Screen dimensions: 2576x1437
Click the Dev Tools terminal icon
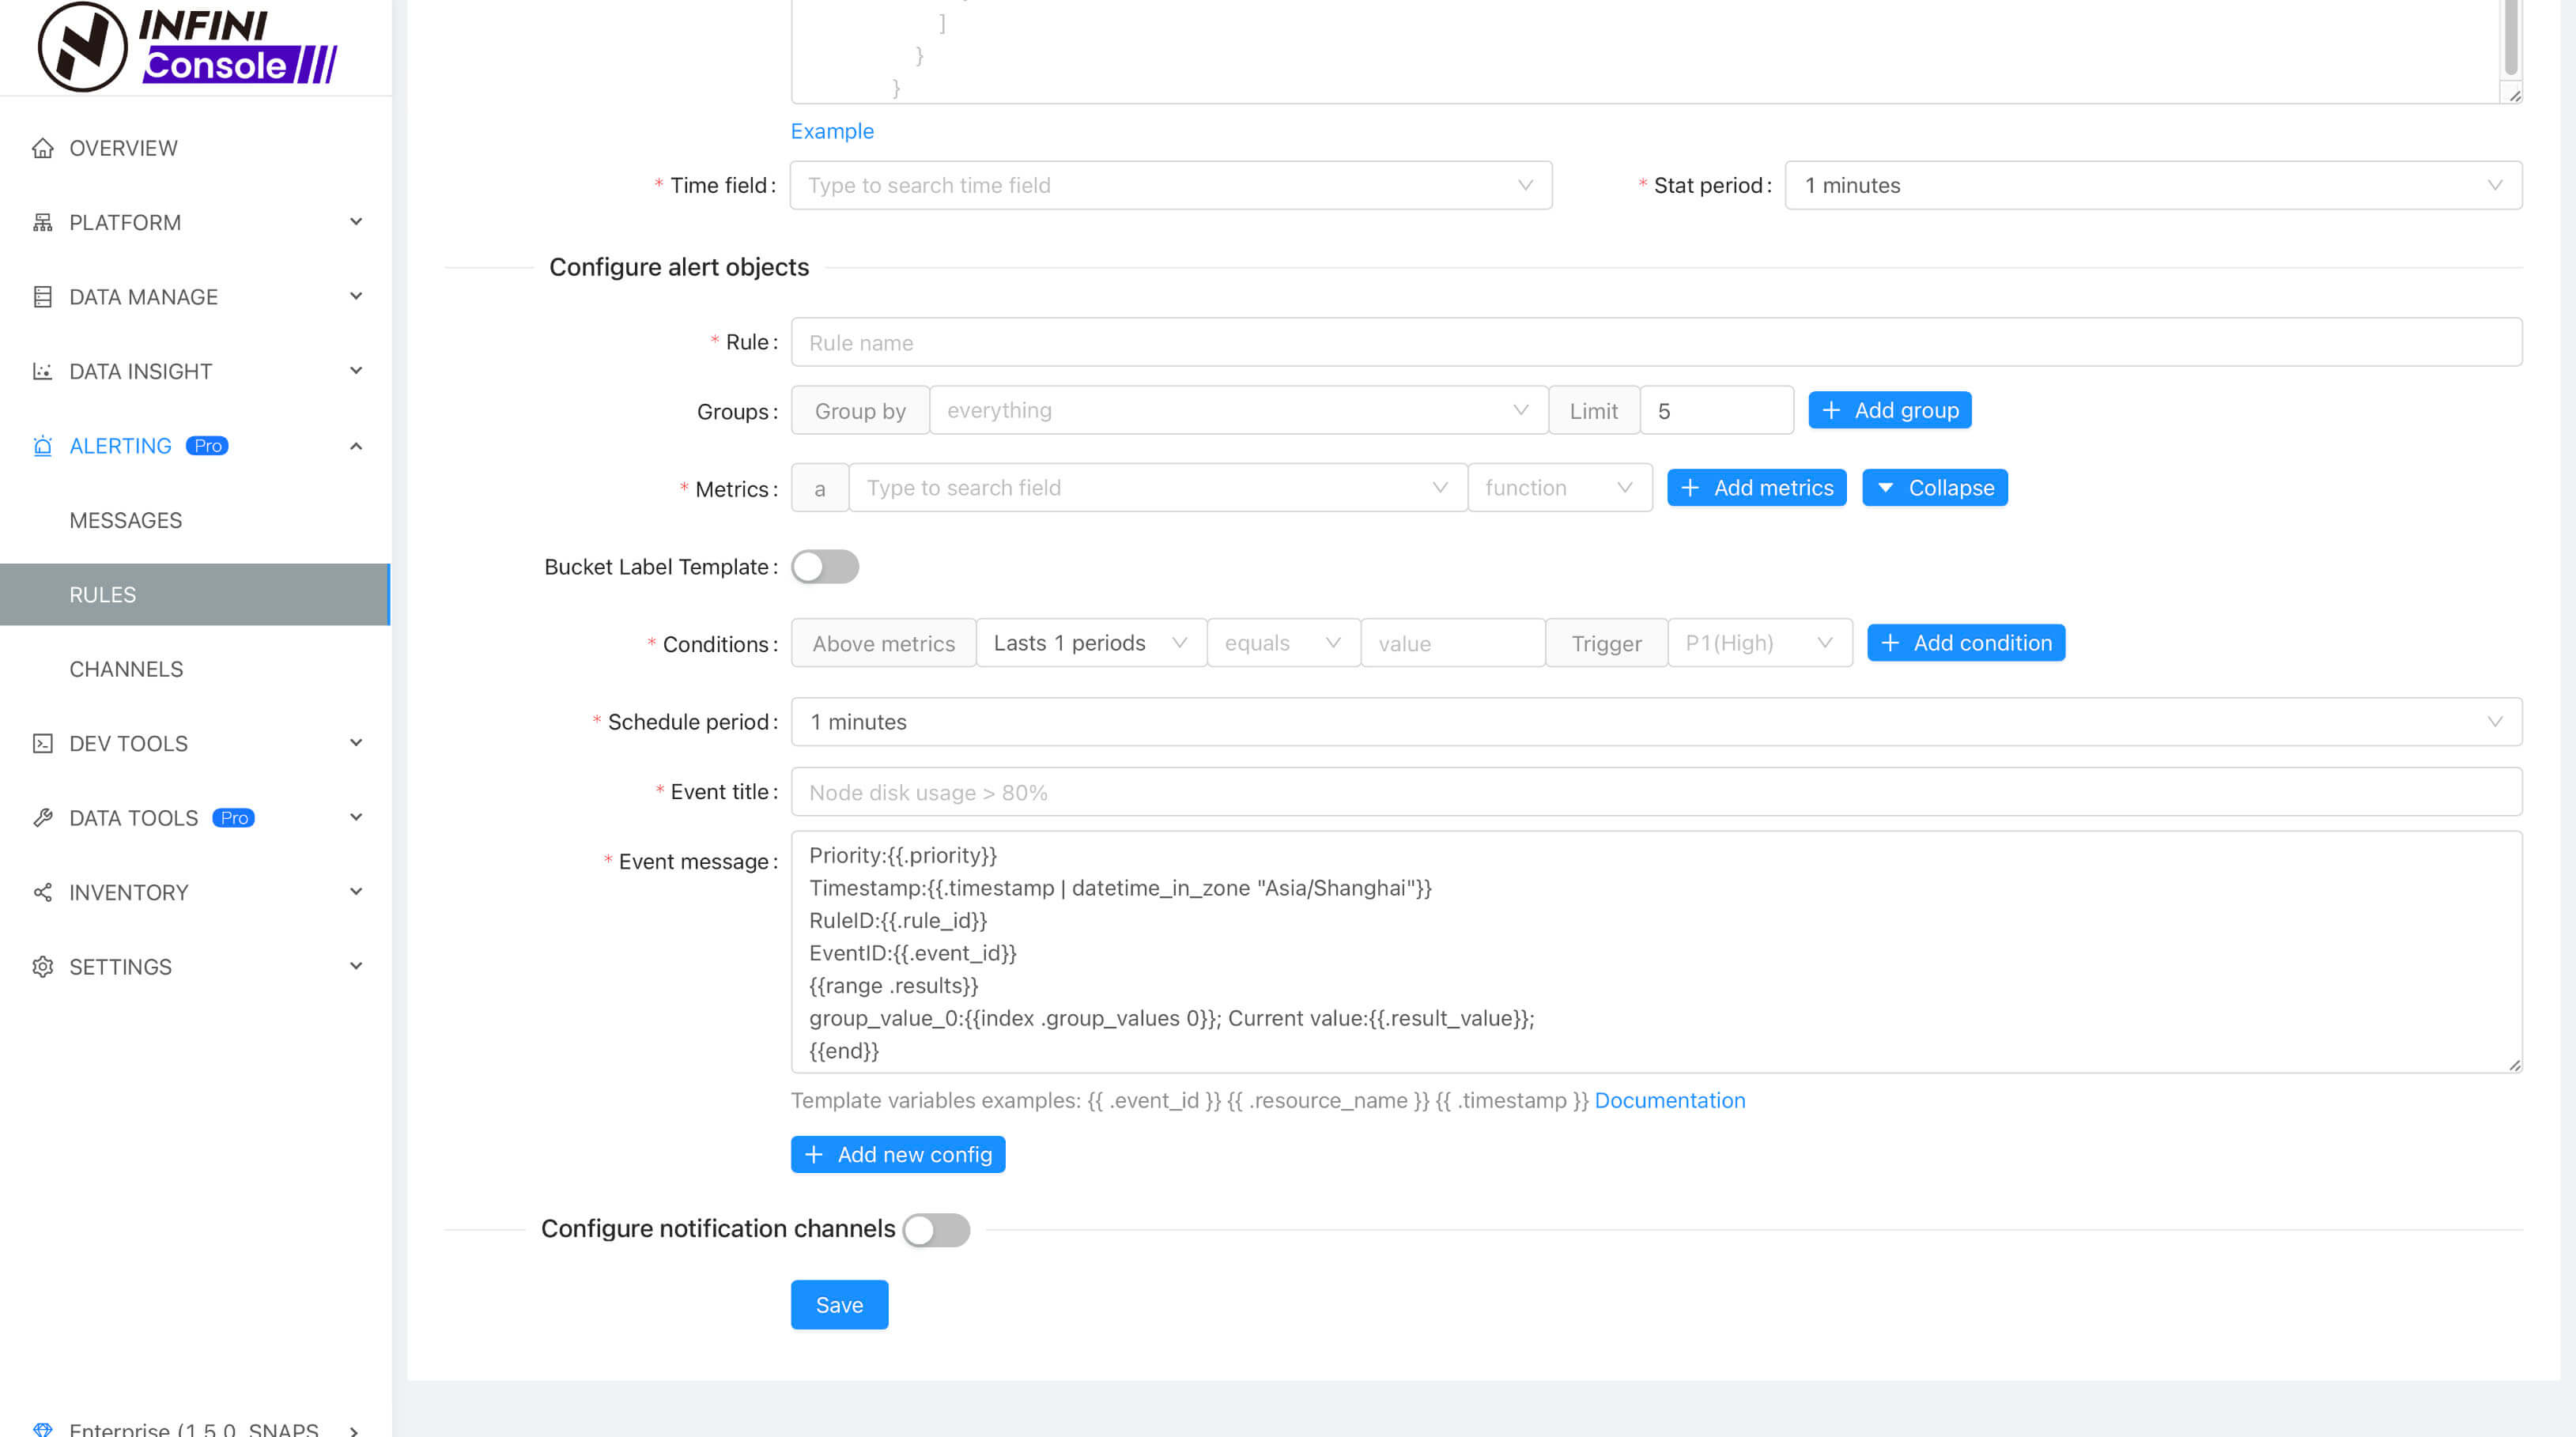click(x=42, y=743)
